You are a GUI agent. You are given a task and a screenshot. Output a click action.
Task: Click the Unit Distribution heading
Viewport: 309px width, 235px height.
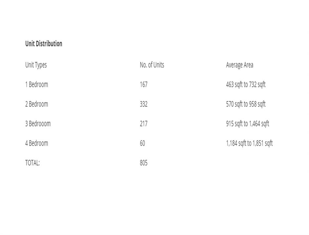(x=44, y=44)
